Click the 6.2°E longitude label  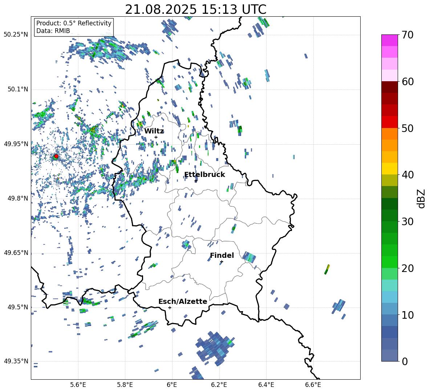[219, 385]
